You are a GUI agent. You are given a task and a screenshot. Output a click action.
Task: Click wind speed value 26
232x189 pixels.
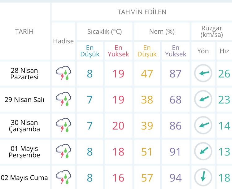click(x=224, y=74)
